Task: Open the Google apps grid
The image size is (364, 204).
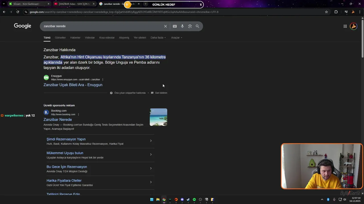Action: click(345, 26)
